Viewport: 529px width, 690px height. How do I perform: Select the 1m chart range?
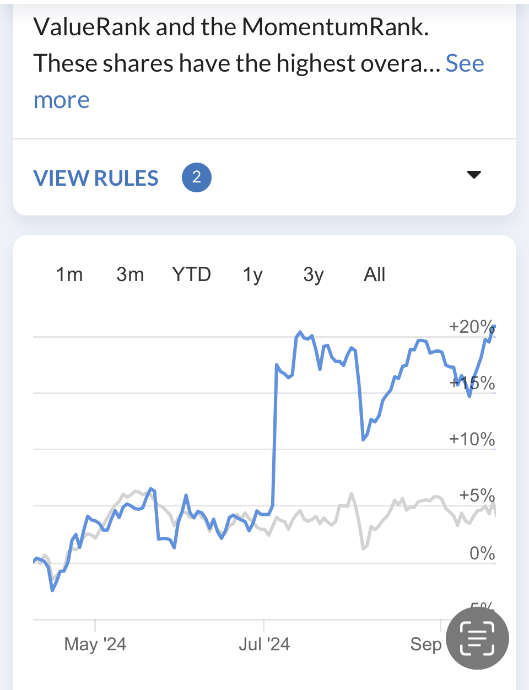point(69,274)
